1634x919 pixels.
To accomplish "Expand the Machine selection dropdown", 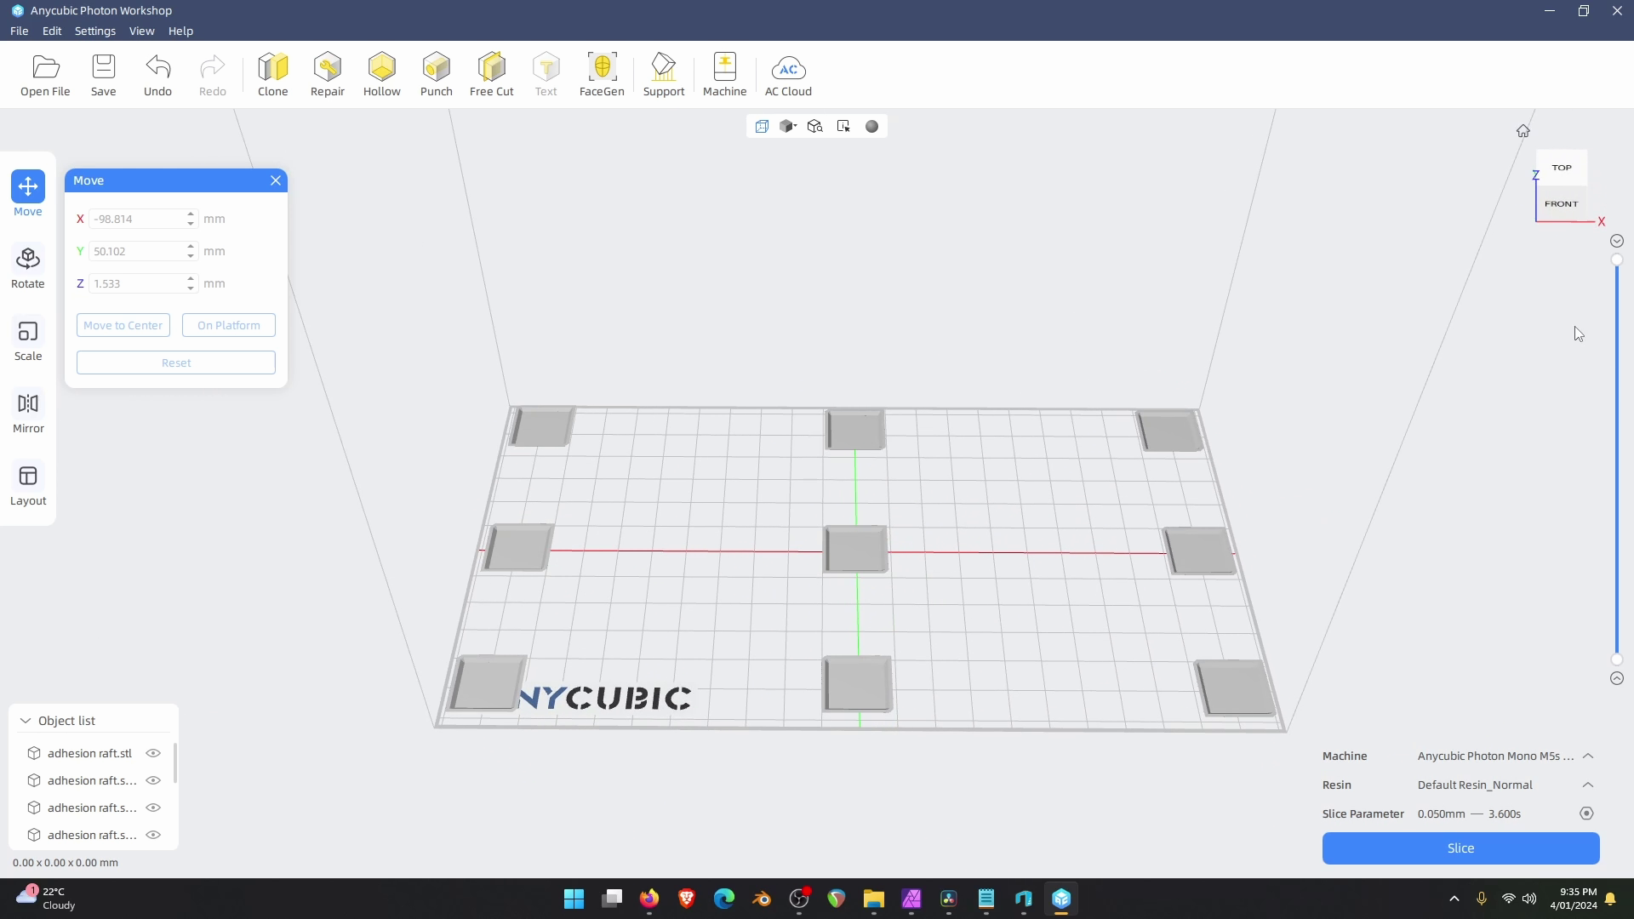I will (x=1588, y=756).
